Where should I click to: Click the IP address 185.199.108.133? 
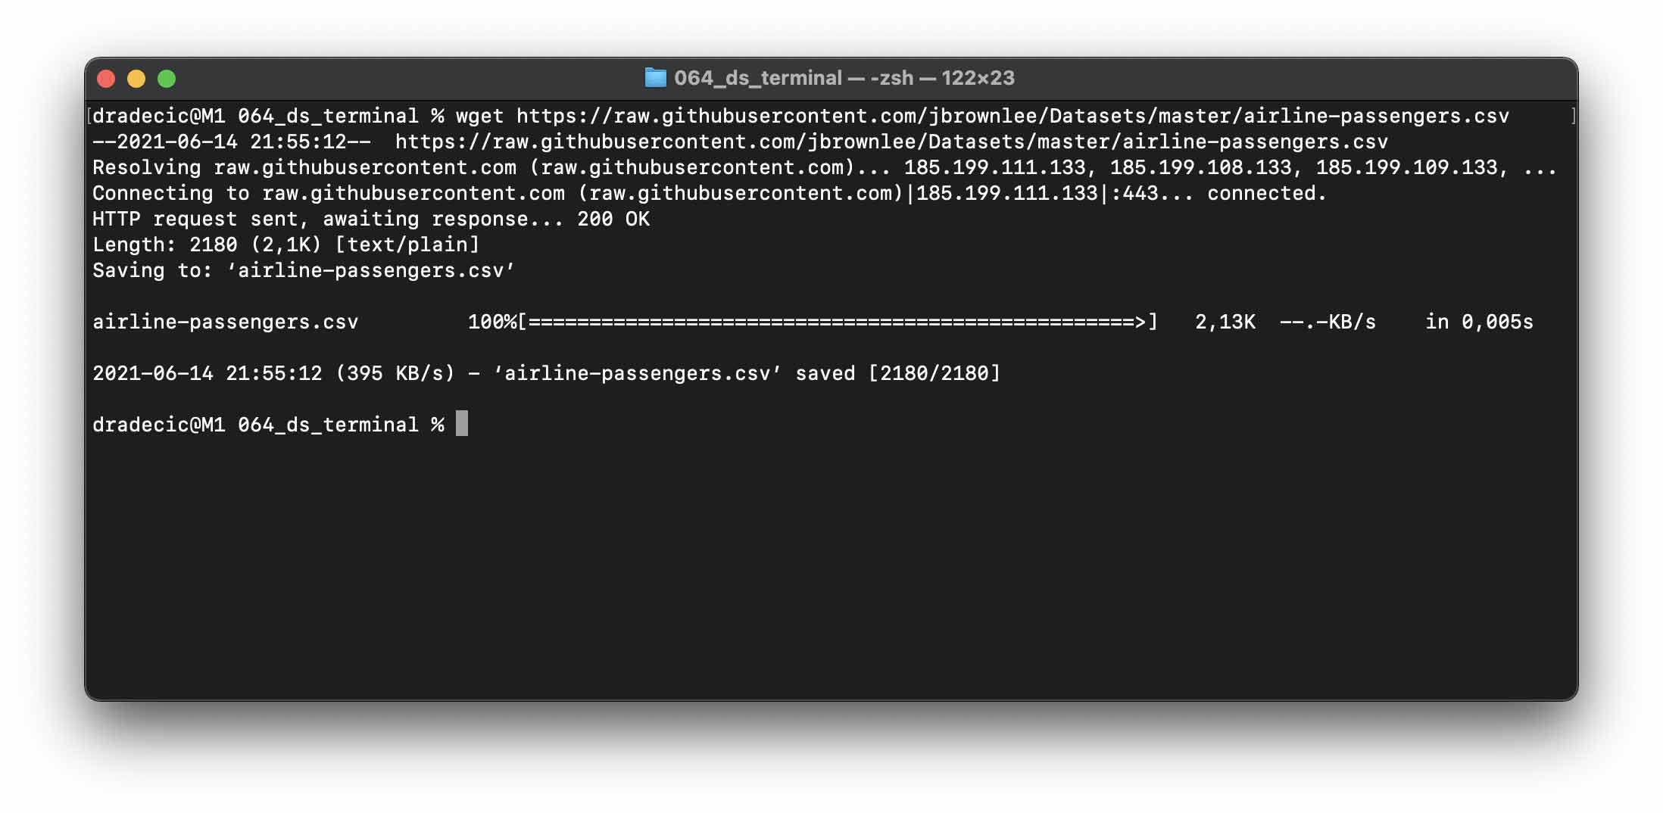click(x=1200, y=167)
